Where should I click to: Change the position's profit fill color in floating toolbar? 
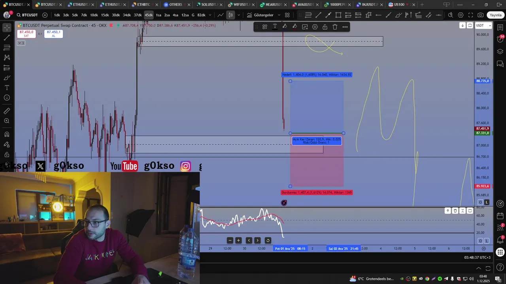[x=285, y=27]
